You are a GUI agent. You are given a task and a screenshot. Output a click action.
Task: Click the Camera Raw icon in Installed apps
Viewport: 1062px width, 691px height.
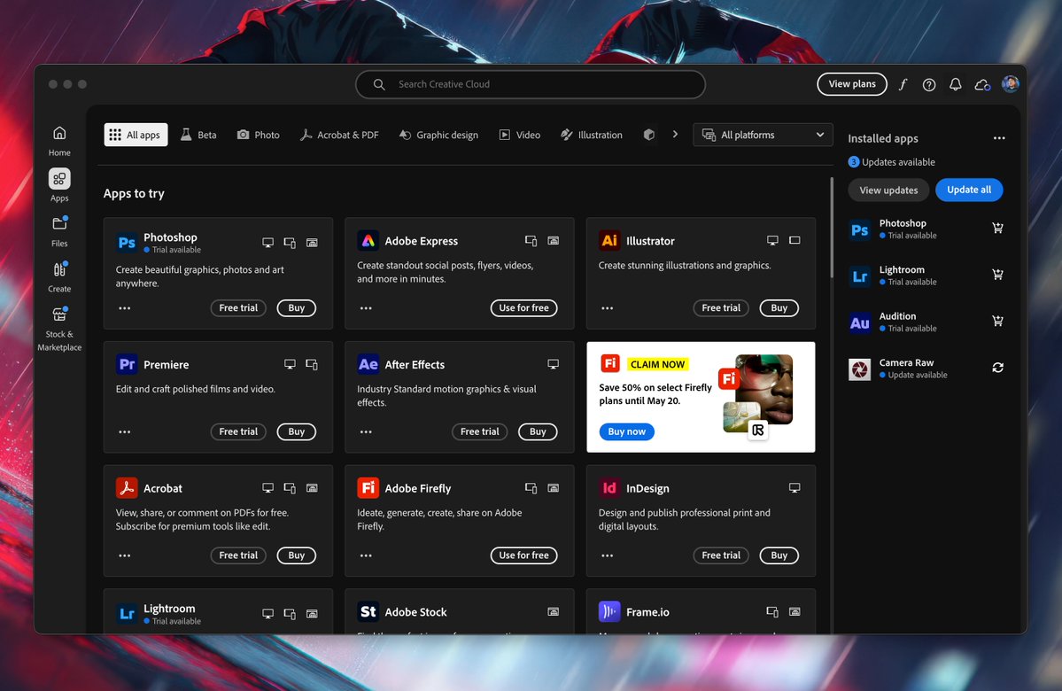click(x=859, y=369)
